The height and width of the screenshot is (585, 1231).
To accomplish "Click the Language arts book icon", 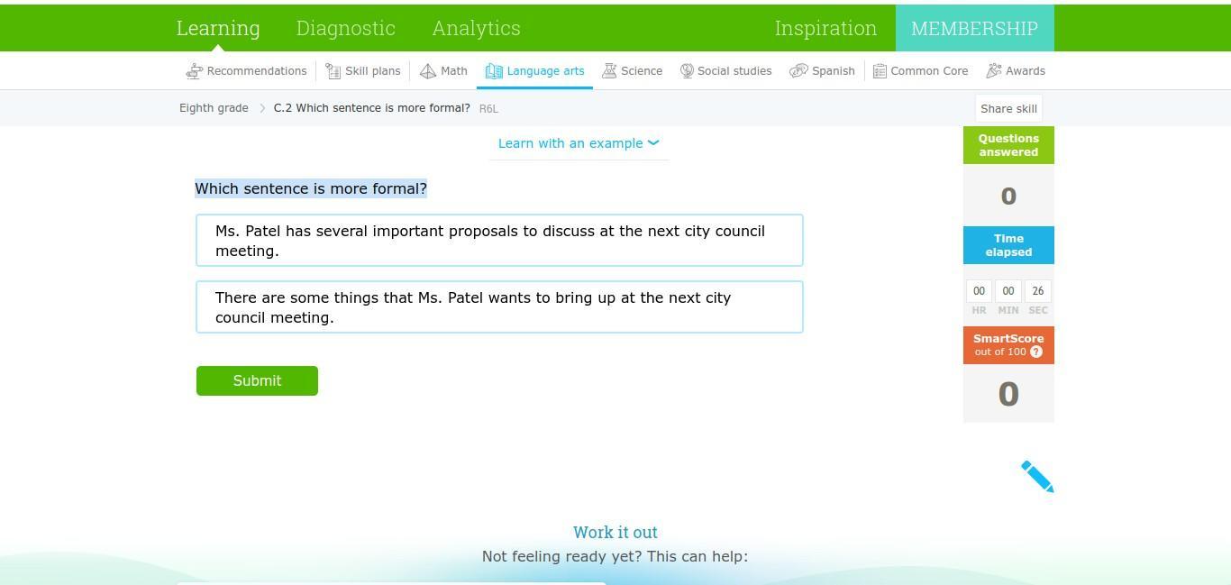I will click(494, 71).
